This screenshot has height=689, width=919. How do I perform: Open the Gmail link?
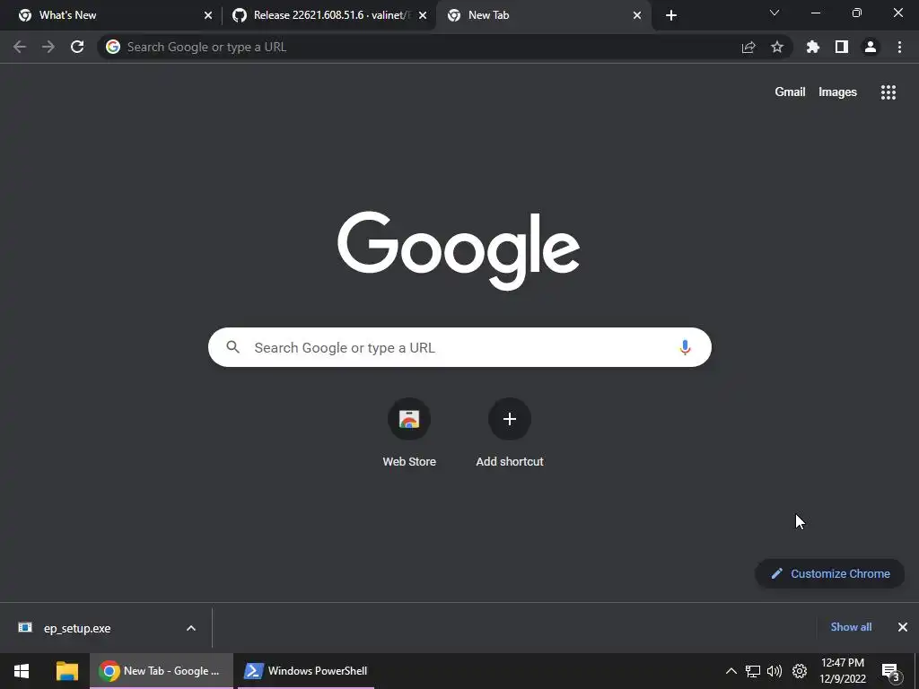pos(790,92)
